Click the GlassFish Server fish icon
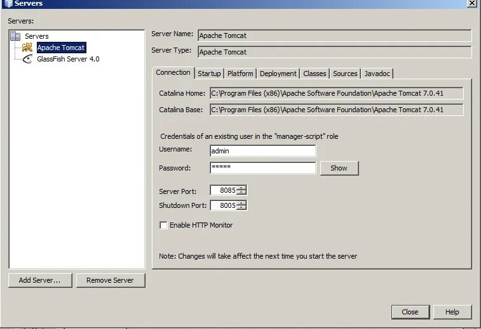The height and width of the screenshot is (329, 481). tap(27, 59)
